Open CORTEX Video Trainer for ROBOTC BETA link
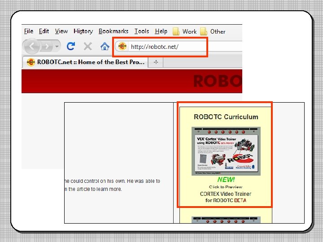The image size is (323, 242). click(x=226, y=197)
